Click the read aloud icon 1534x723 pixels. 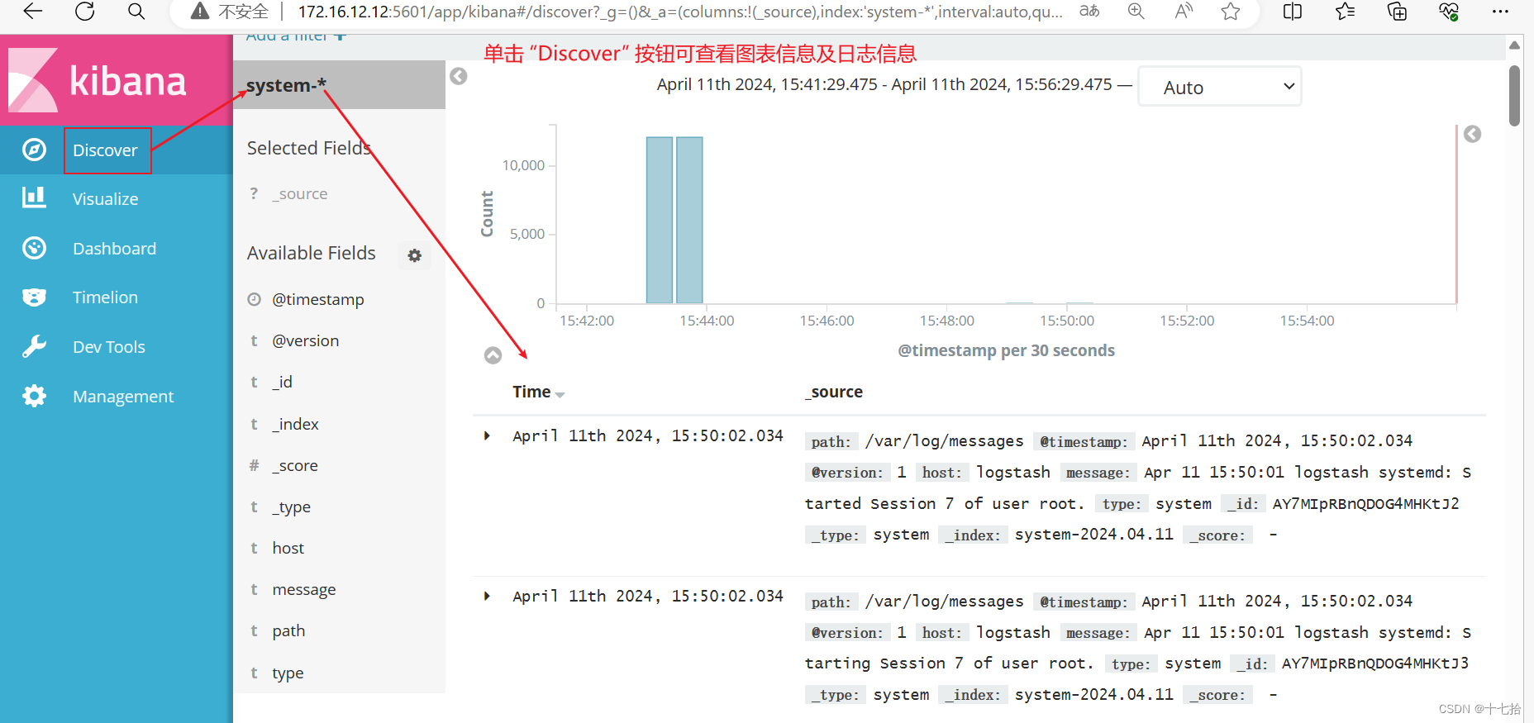1184,12
